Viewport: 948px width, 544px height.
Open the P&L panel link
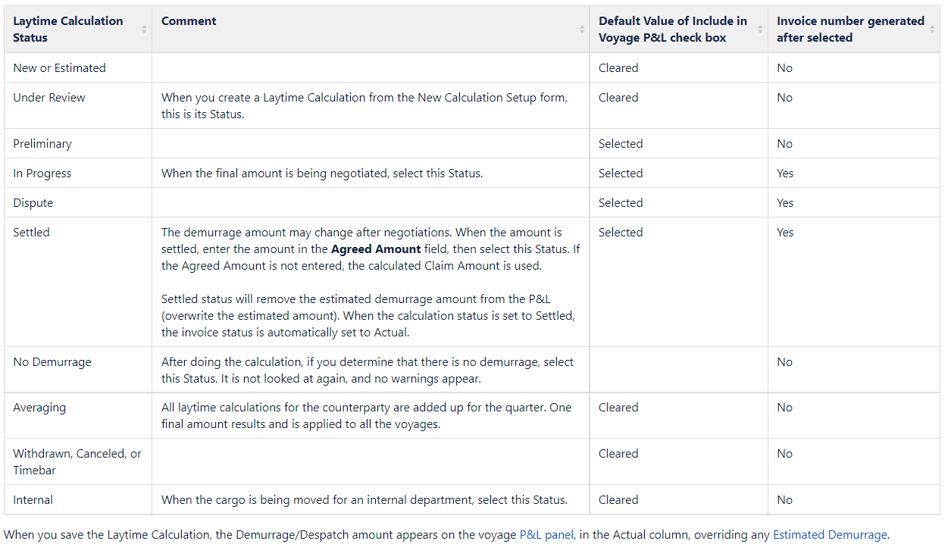click(x=546, y=534)
